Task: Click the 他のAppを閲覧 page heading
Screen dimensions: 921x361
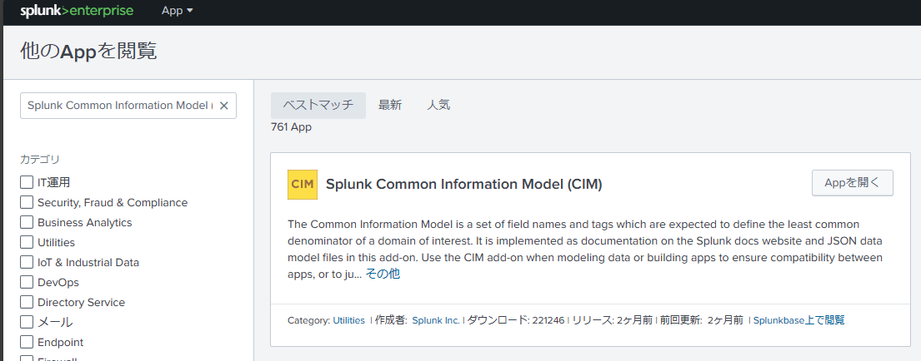Action: [88, 51]
